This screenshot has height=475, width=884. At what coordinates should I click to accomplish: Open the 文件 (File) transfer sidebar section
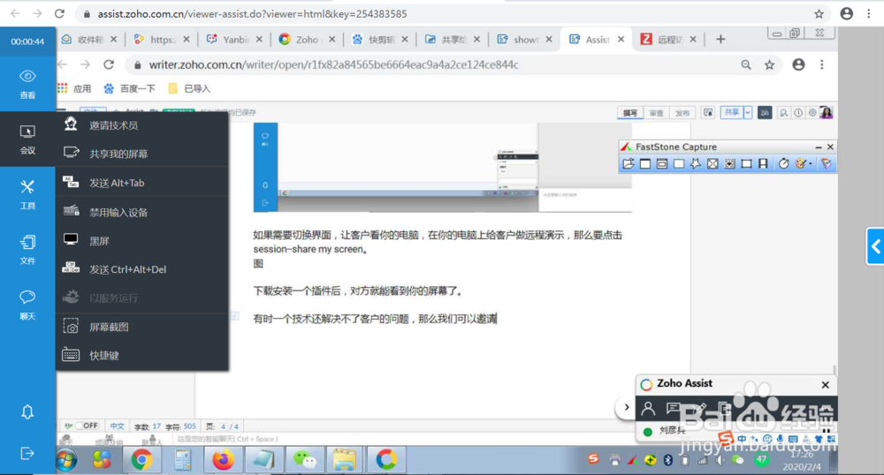[27, 249]
